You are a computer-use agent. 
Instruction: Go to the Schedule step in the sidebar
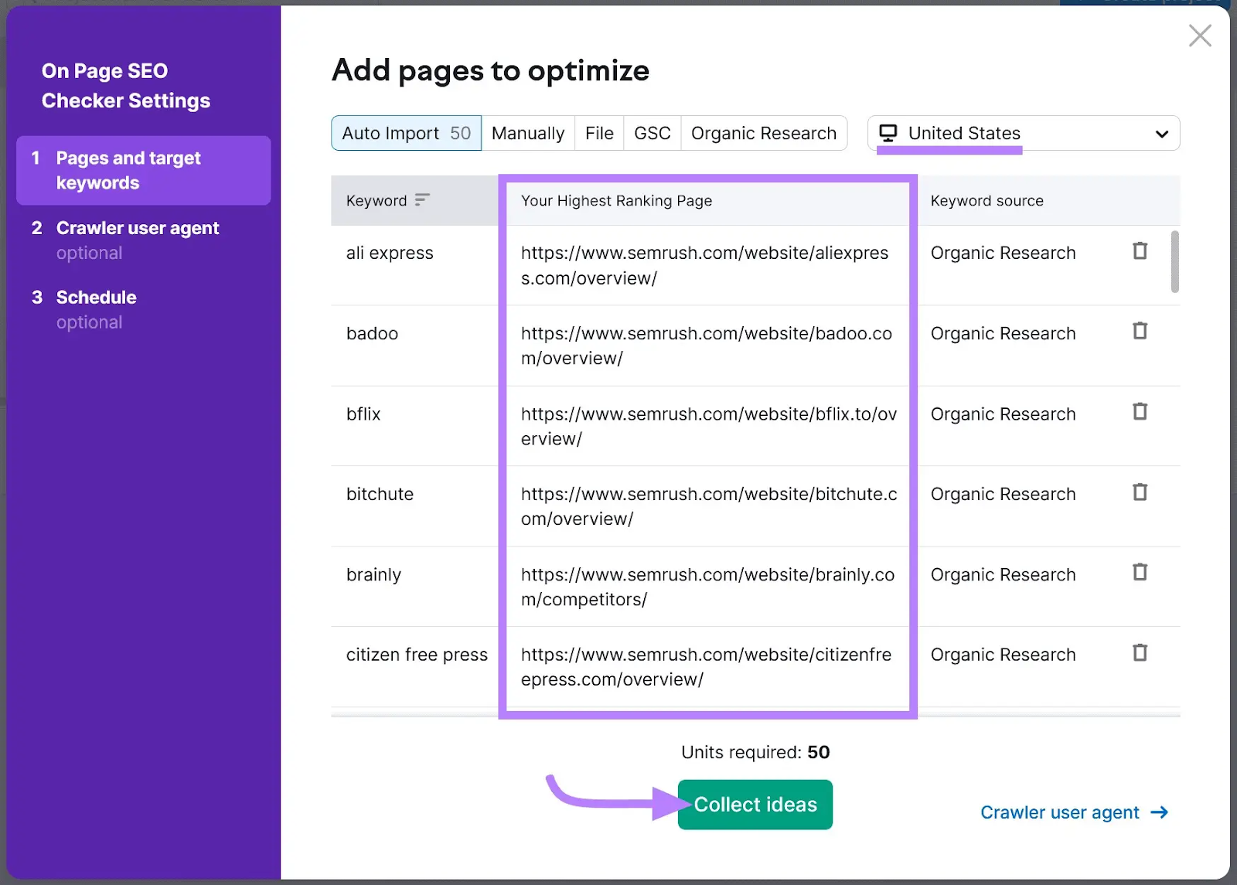[x=96, y=297]
